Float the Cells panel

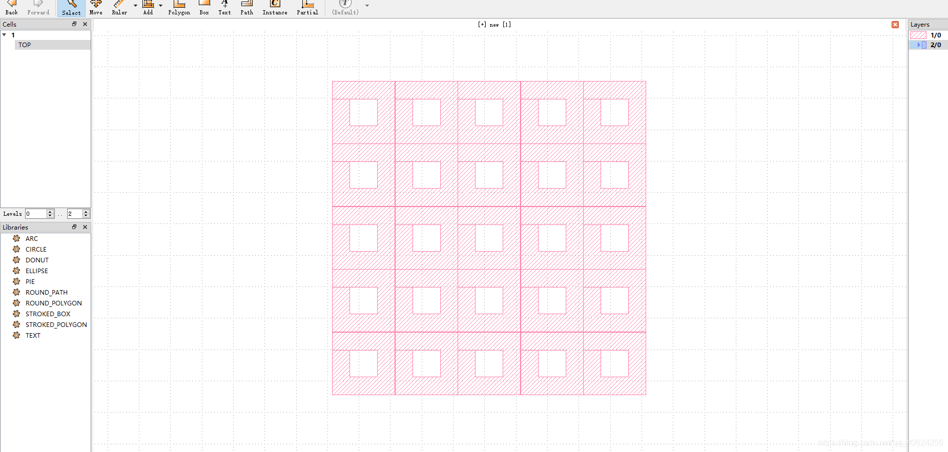[74, 24]
